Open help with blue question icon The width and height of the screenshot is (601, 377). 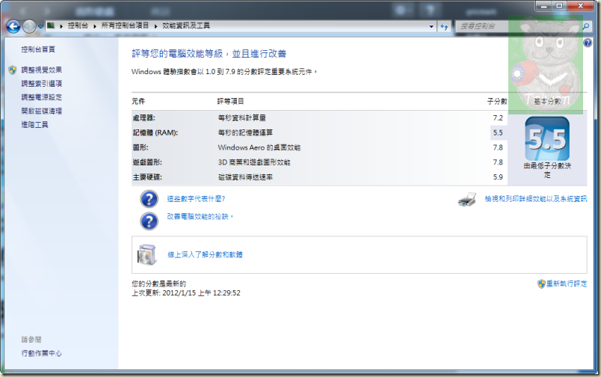pos(588,43)
